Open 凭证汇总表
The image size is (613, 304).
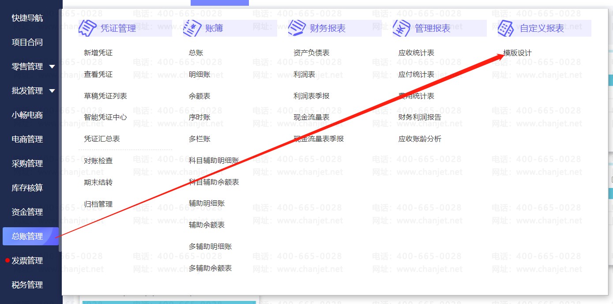pyautogui.click(x=102, y=139)
